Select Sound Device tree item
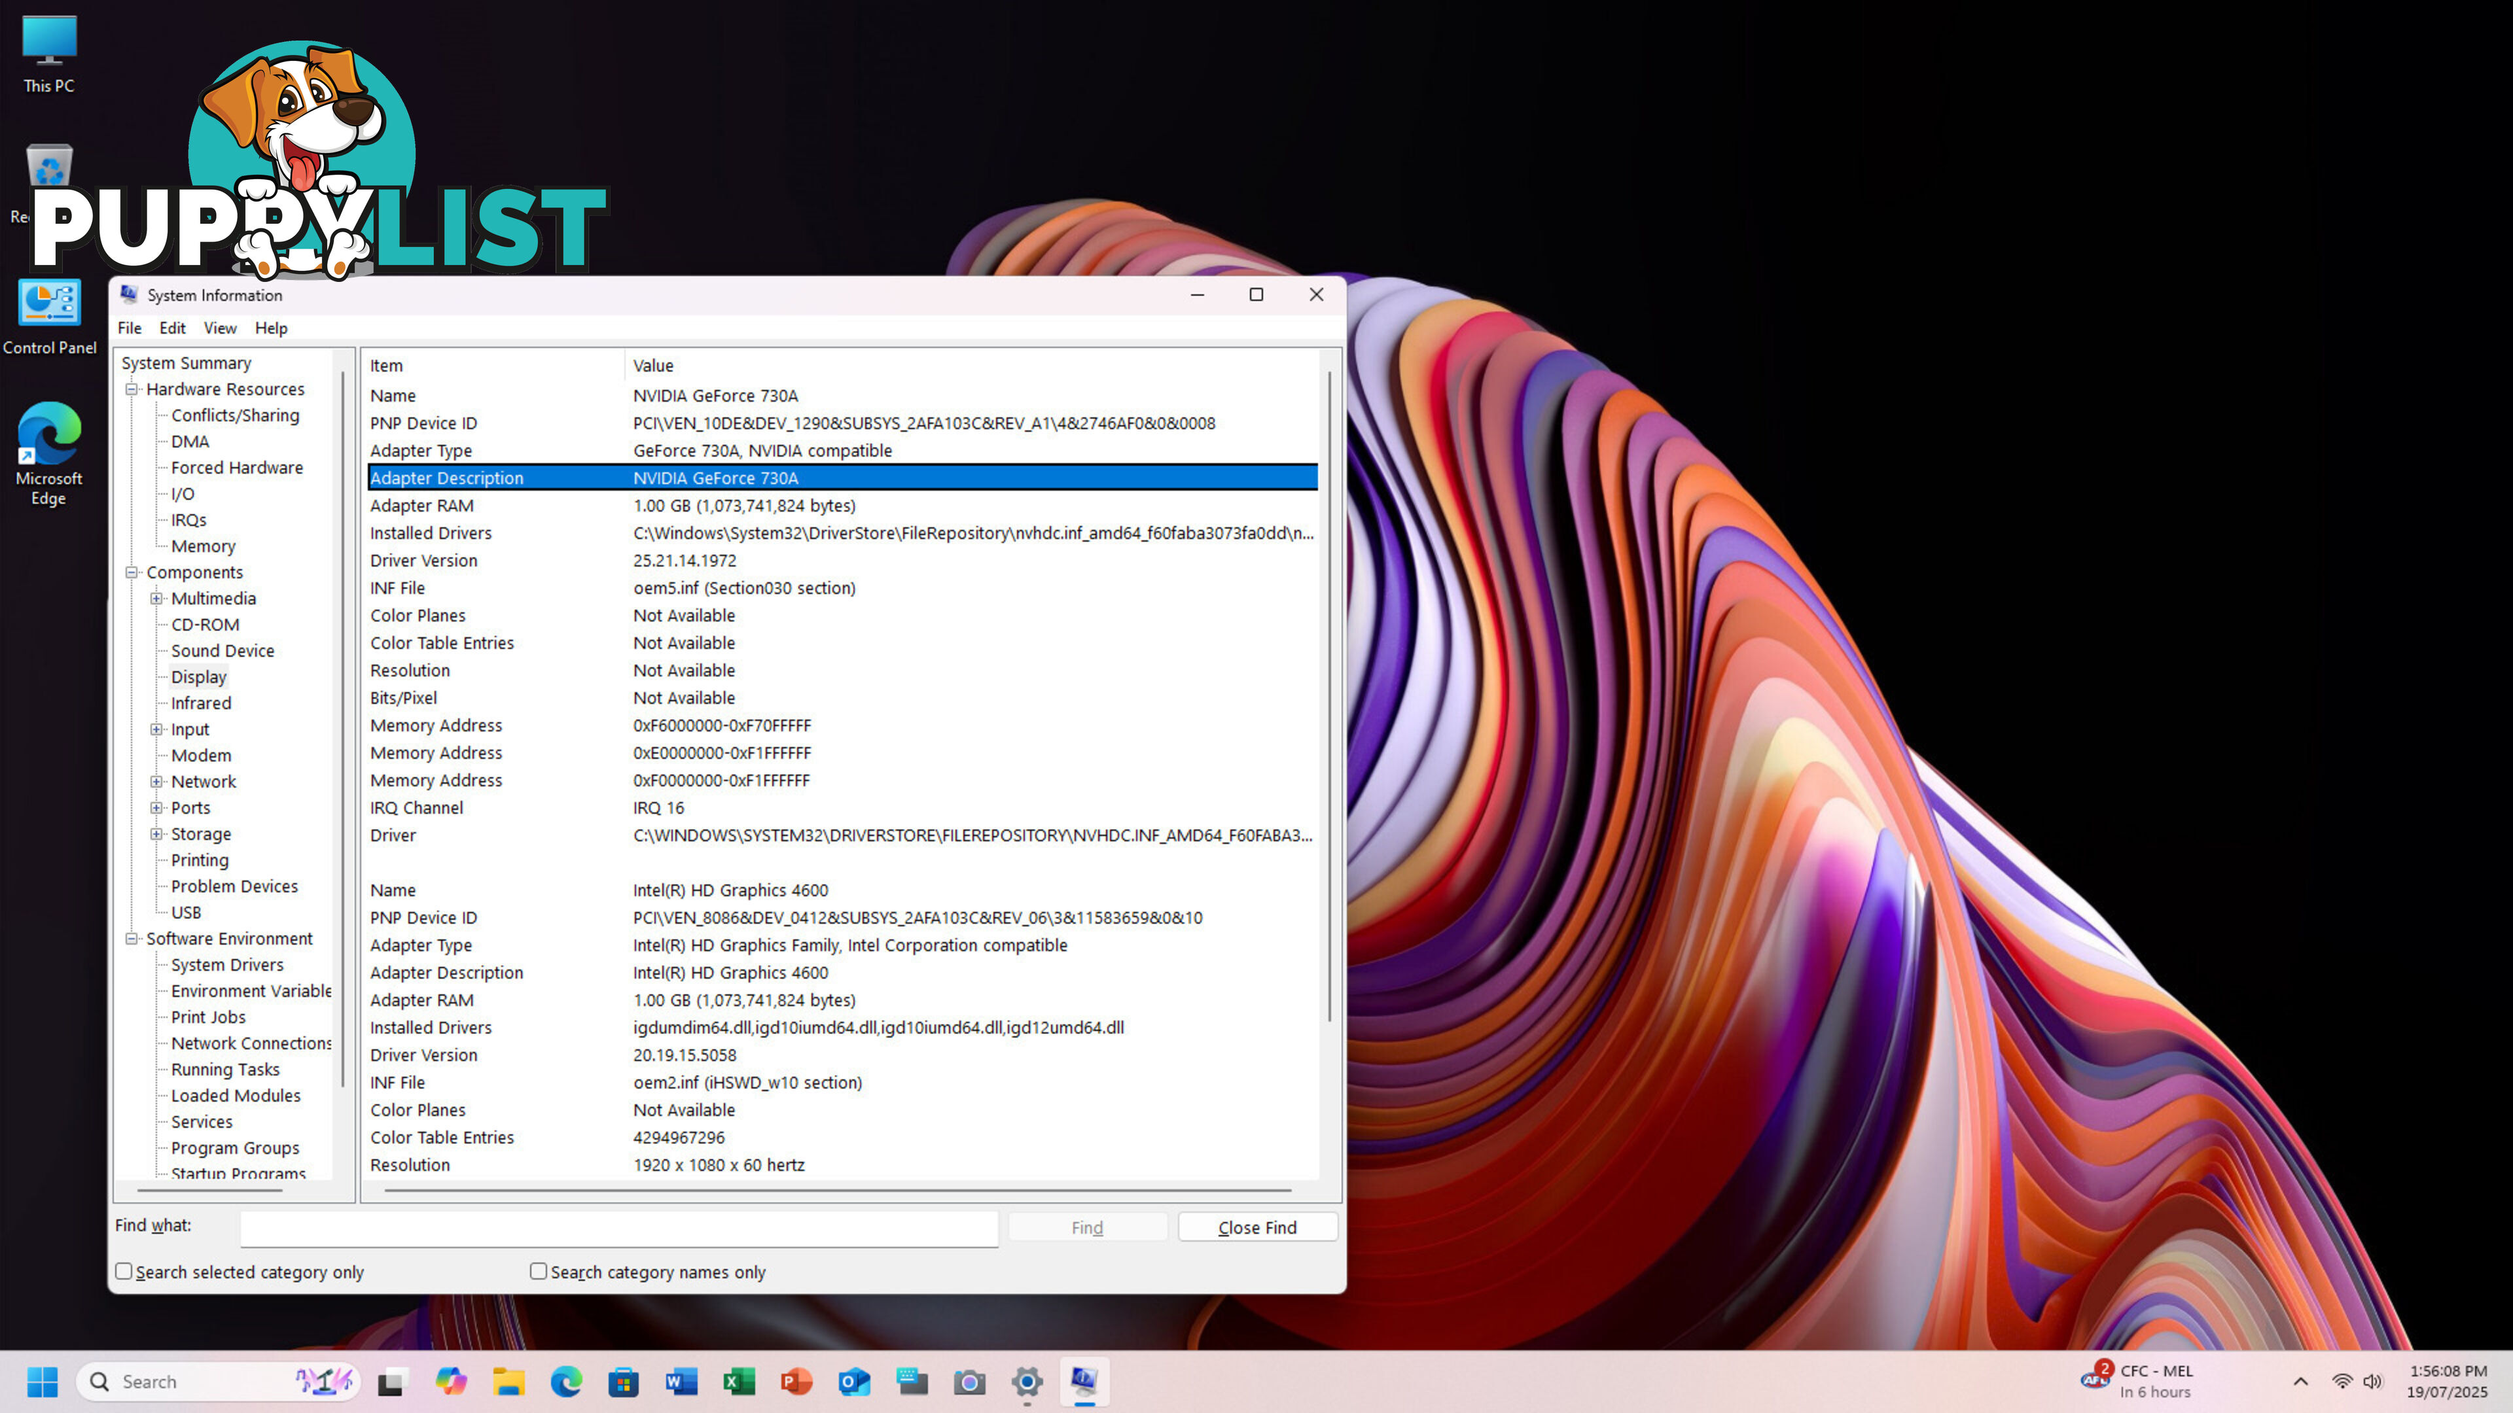Screen dimensions: 2513x1413 click(223, 650)
